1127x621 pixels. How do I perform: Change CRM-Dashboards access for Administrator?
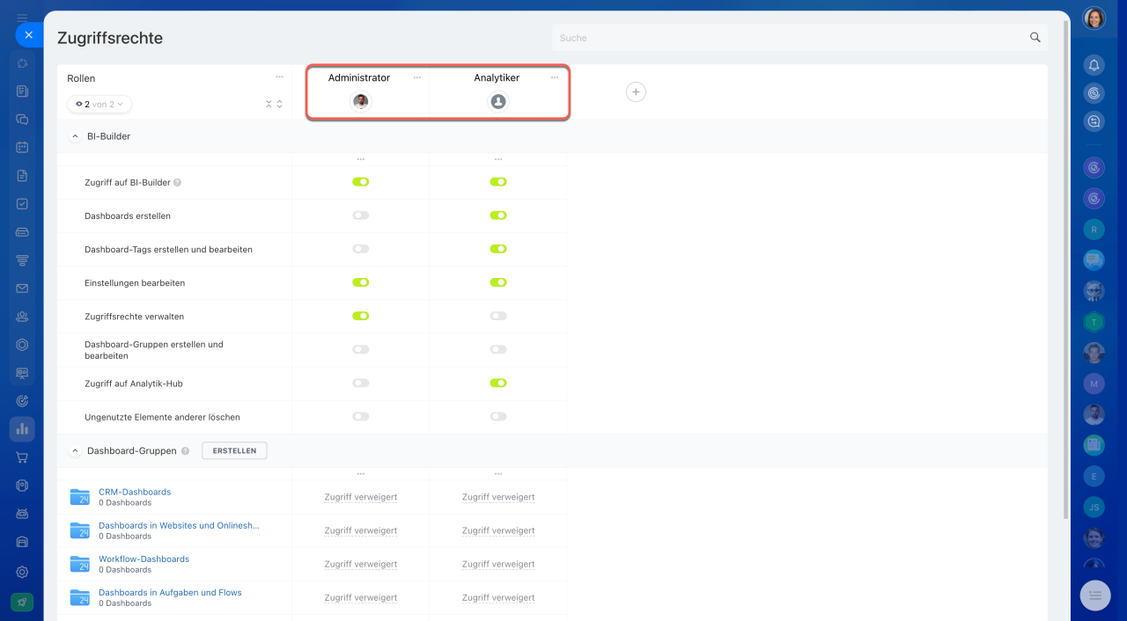(x=361, y=497)
